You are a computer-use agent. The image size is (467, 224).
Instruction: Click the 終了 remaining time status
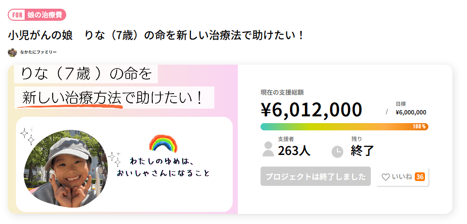(363, 151)
